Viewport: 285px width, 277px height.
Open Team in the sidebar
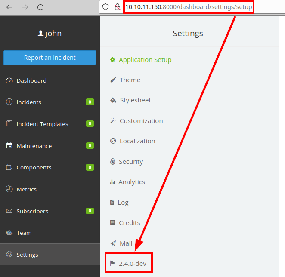[x=50, y=233]
